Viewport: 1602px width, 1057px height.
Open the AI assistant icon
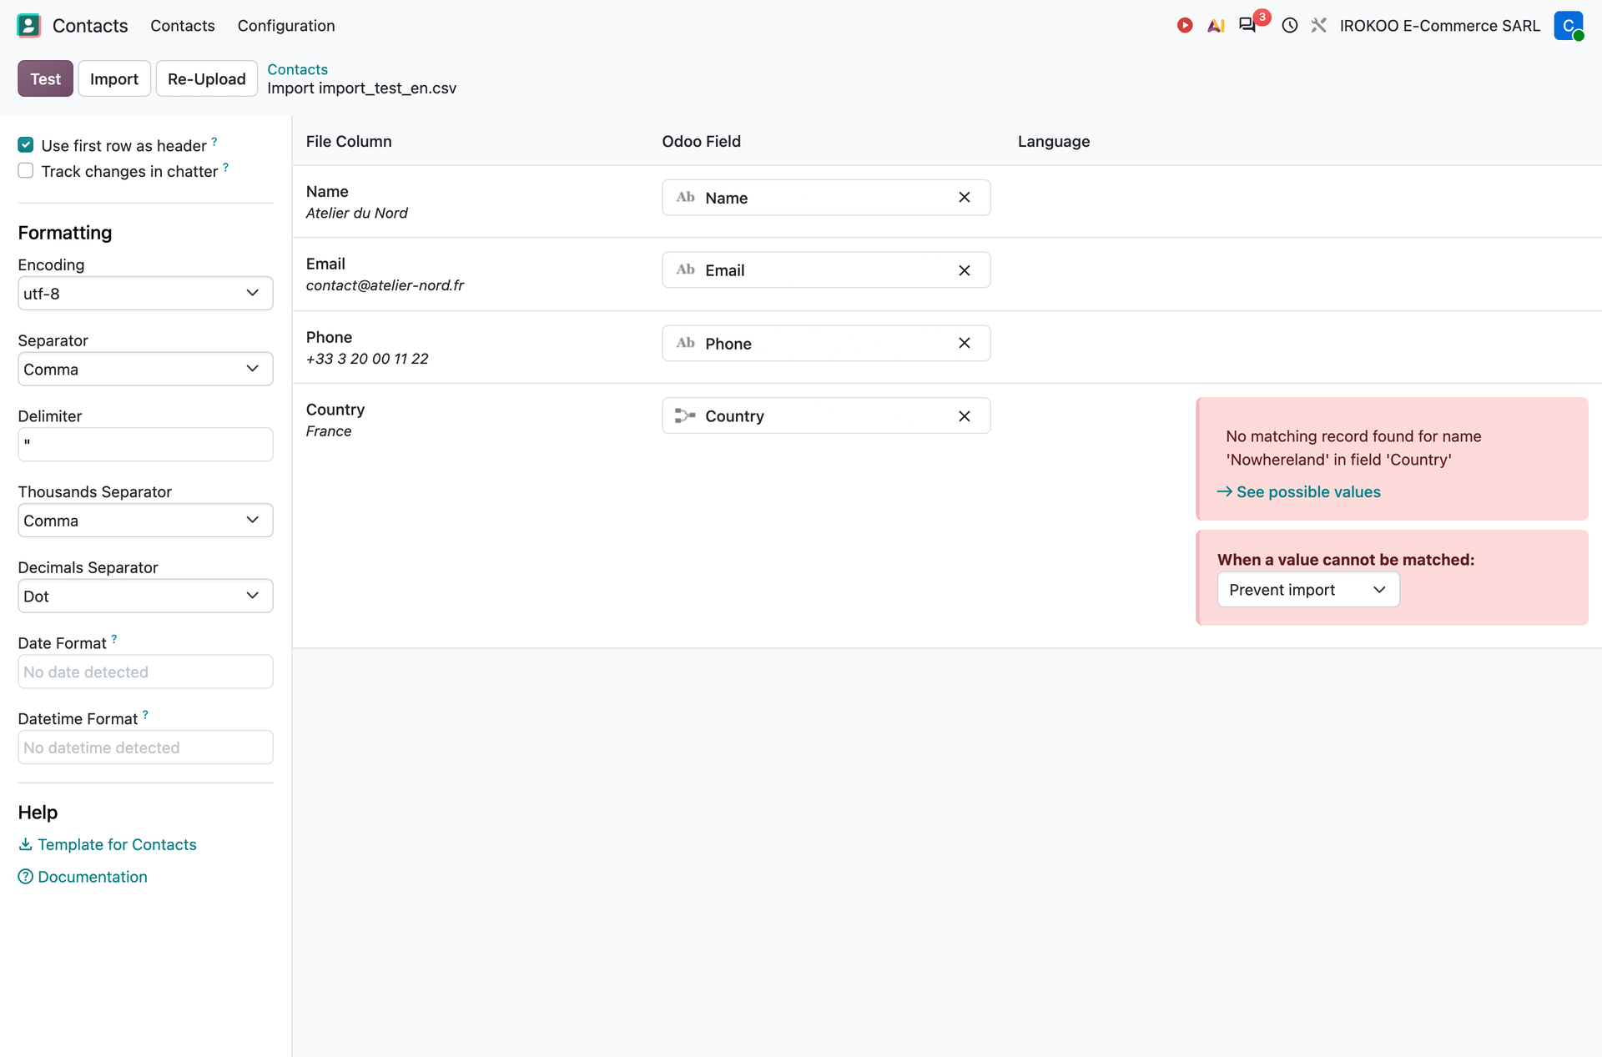[x=1216, y=26]
